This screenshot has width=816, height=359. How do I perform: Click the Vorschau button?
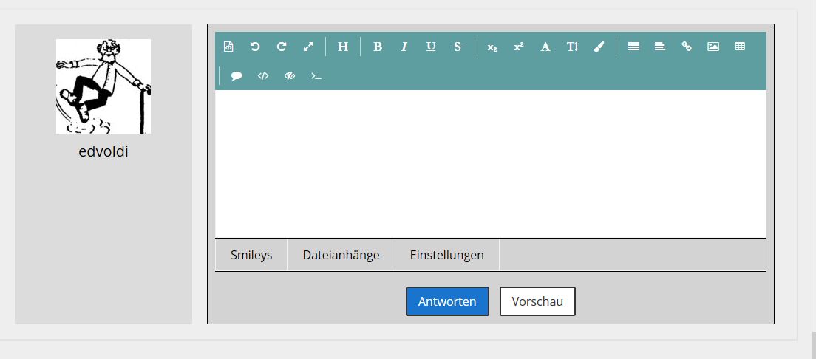click(537, 301)
